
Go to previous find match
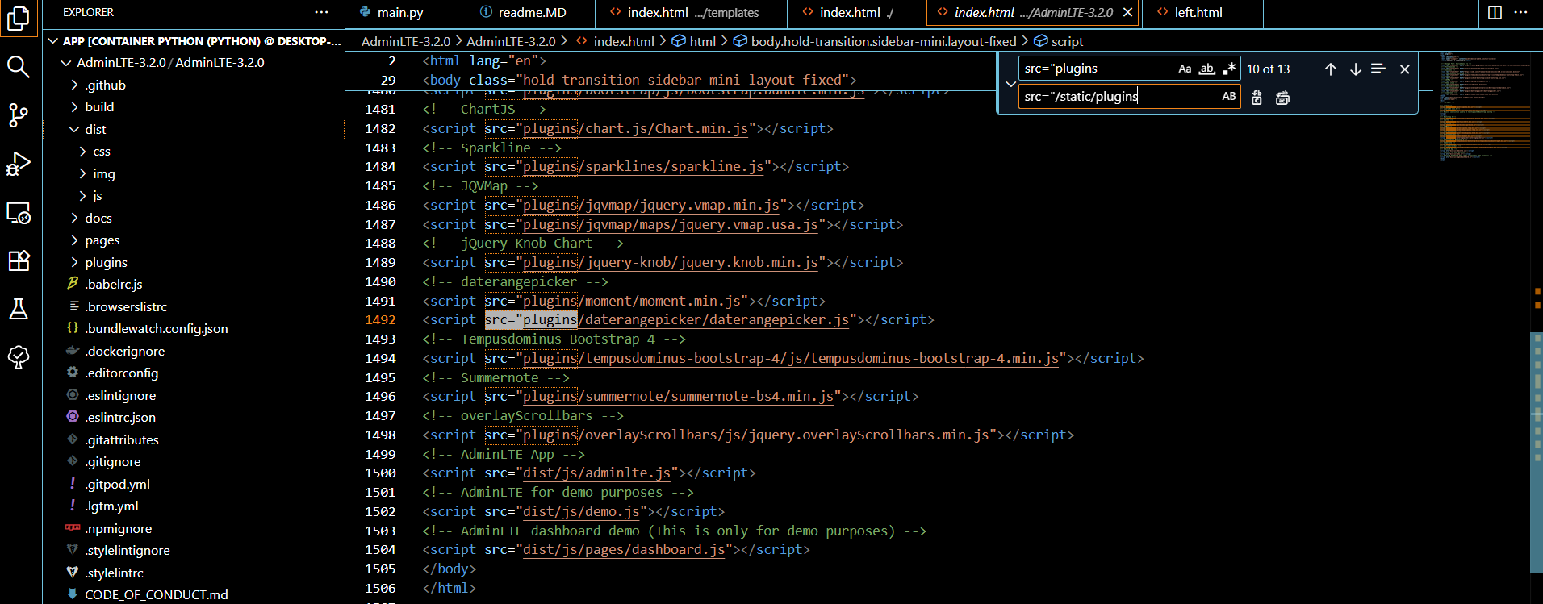1330,69
